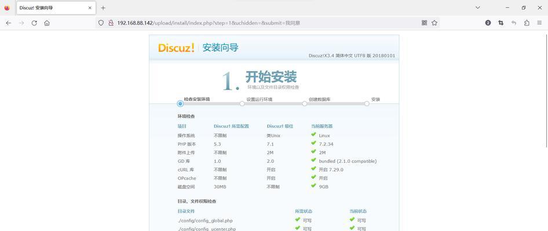Click the QR code icon in address bar
The width and height of the screenshot is (548, 231).
coord(424,23)
